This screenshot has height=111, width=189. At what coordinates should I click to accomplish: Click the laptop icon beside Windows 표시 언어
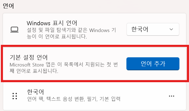click(14, 30)
